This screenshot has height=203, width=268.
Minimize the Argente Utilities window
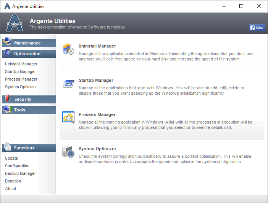pyautogui.click(x=224, y=6)
